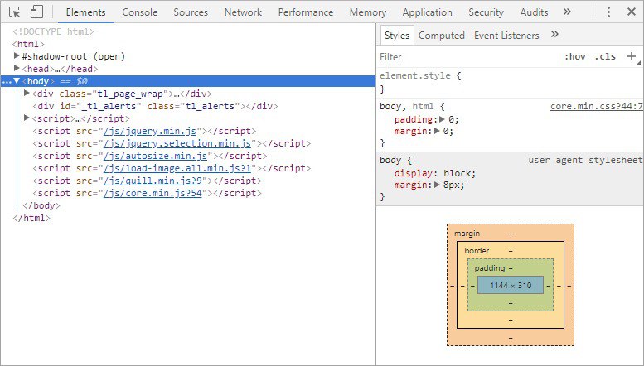644x366 pixels.
Task: Open the Event Listeners sidebar tab
Action: click(506, 36)
